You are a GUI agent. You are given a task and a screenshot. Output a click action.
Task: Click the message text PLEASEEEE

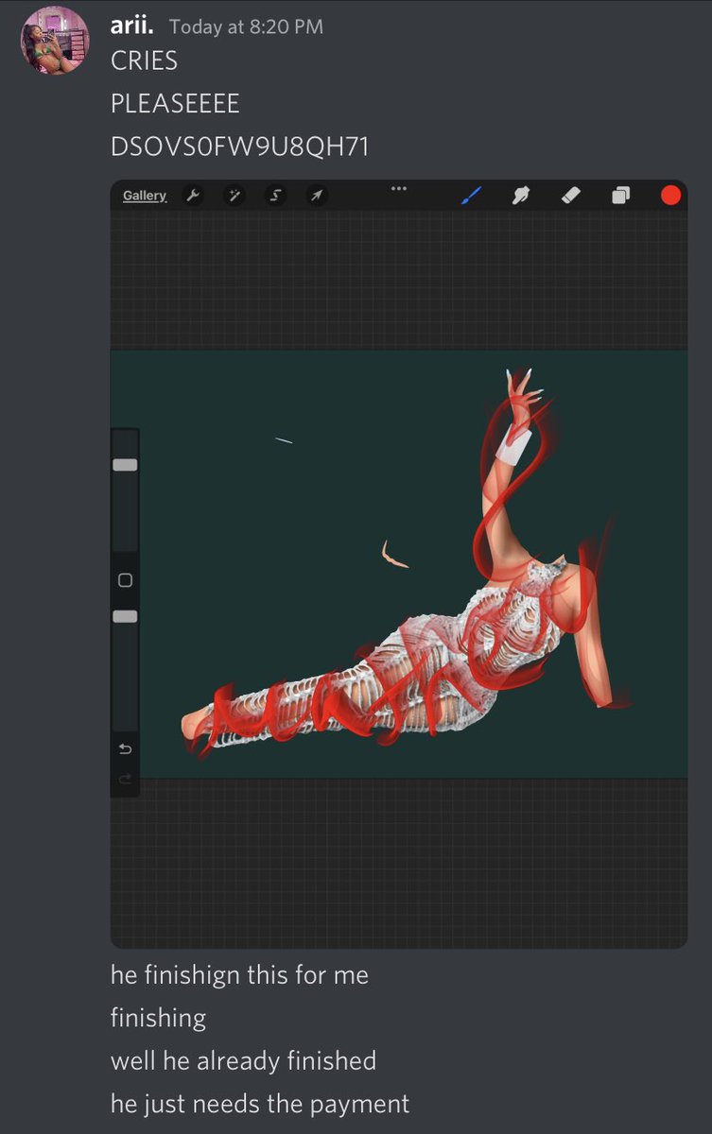(175, 103)
